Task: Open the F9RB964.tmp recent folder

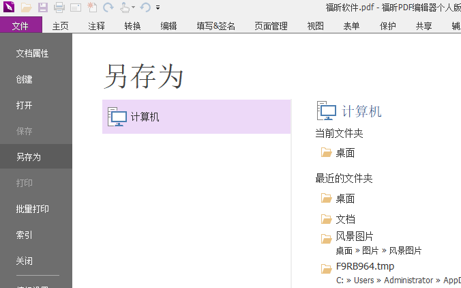Action: click(x=365, y=266)
